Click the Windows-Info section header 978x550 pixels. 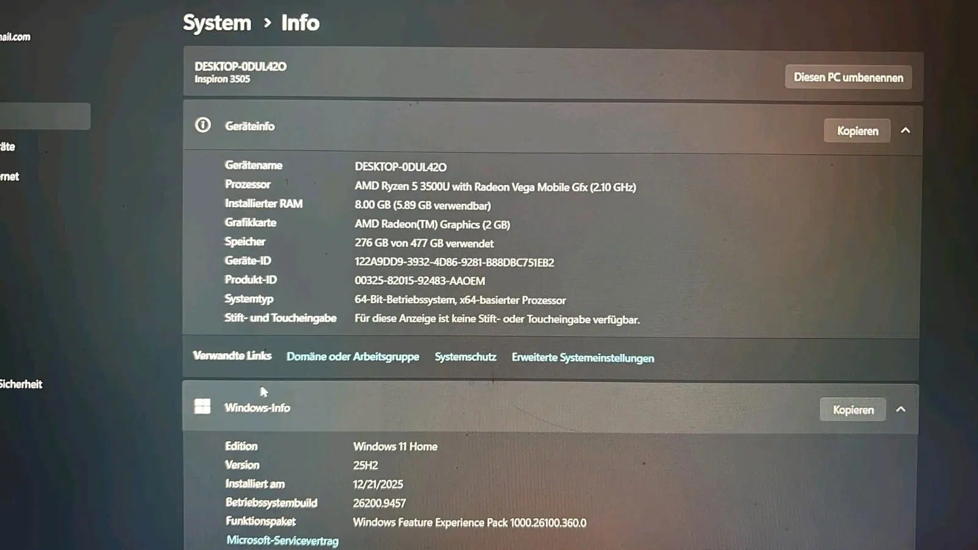[550, 408]
